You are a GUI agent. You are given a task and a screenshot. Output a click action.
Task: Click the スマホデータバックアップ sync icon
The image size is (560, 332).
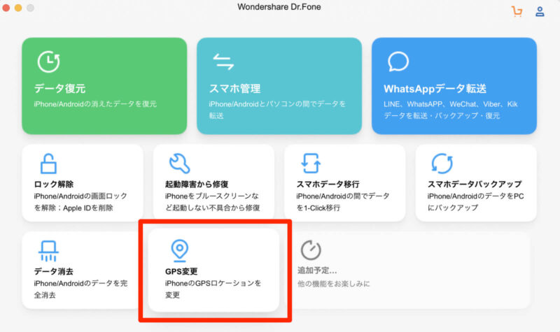point(442,164)
